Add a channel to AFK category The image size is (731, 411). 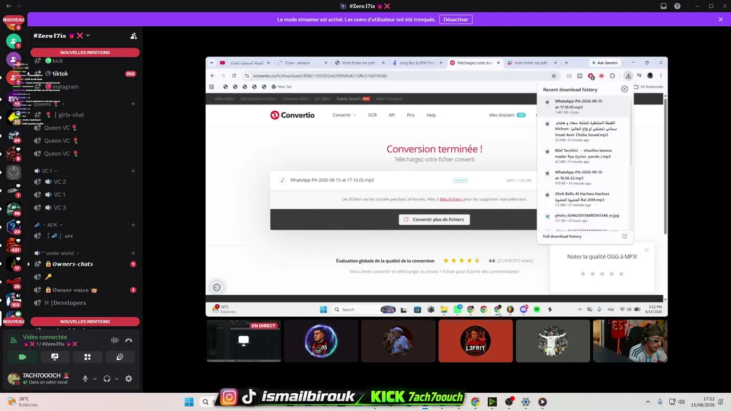133,225
